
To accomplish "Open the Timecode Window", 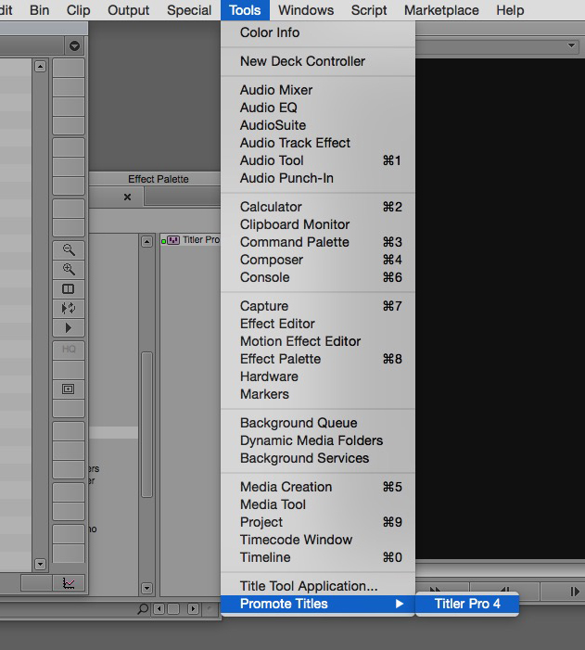I will (318, 540).
